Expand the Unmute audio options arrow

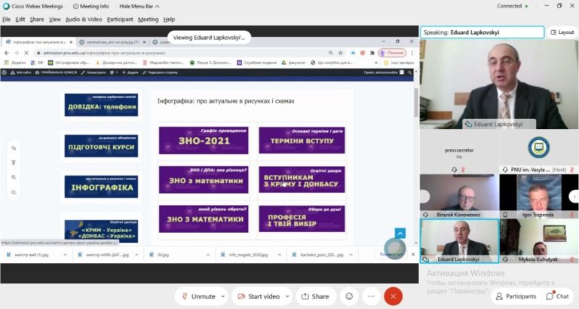coord(223,296)
